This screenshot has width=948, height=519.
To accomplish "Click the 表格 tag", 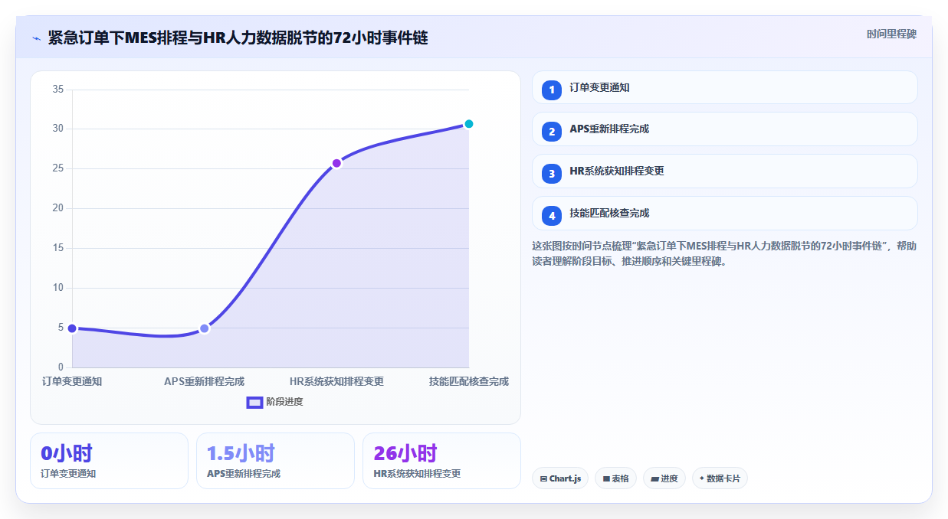I will (x=615, y=478).
